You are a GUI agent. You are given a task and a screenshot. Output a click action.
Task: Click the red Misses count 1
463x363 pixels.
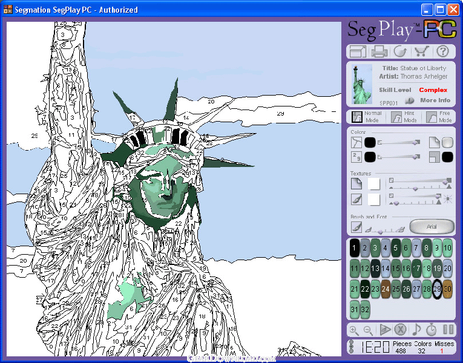(442, 351)
